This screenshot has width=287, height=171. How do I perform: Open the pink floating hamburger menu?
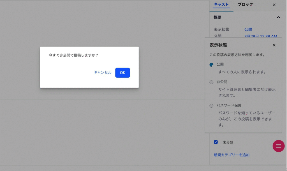click(278, 146)
